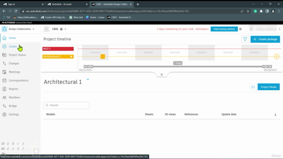Expand the user account dropdown arrow
The height and width of the screenshot is (159, 283).
[279, 29]
